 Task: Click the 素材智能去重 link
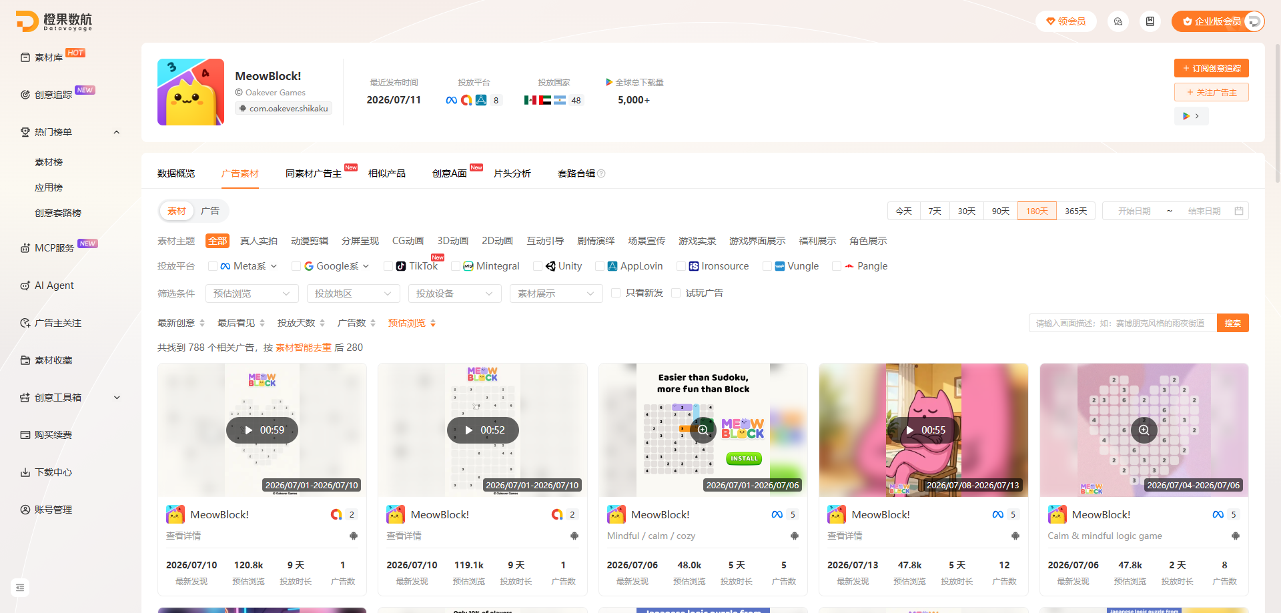point(304,348)
